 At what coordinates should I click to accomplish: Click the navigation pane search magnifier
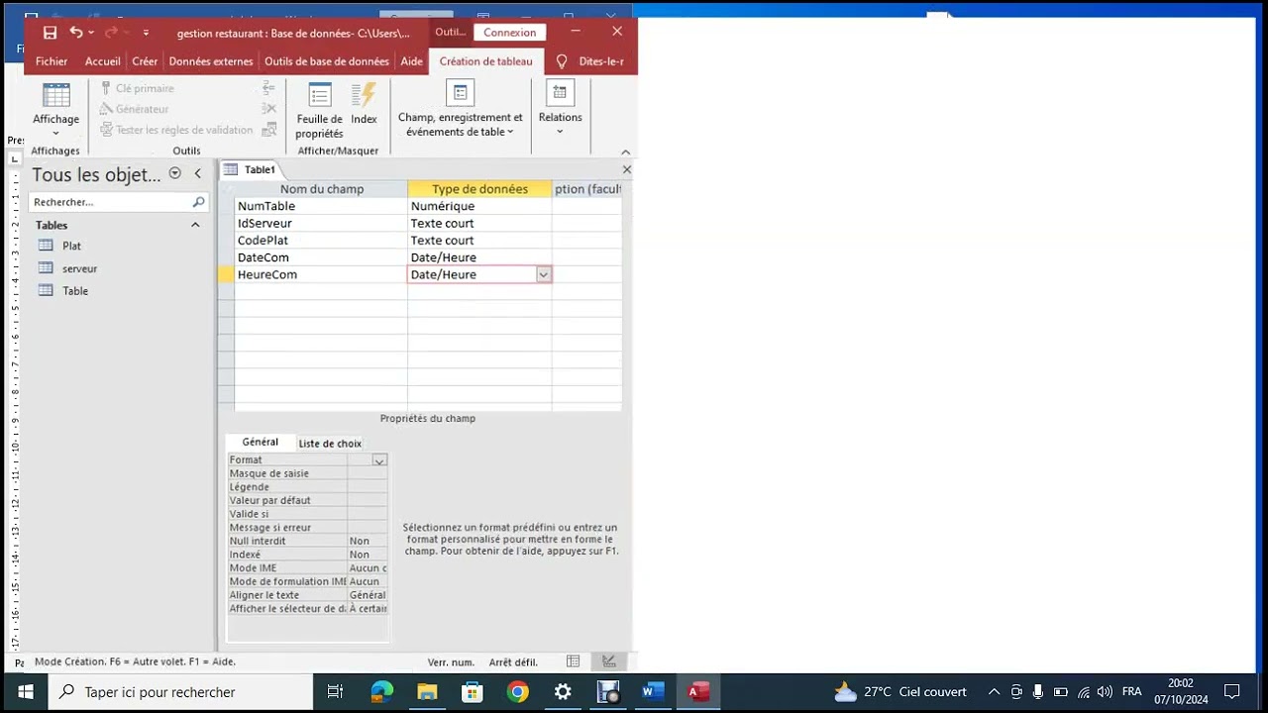(x=198, y=202)
